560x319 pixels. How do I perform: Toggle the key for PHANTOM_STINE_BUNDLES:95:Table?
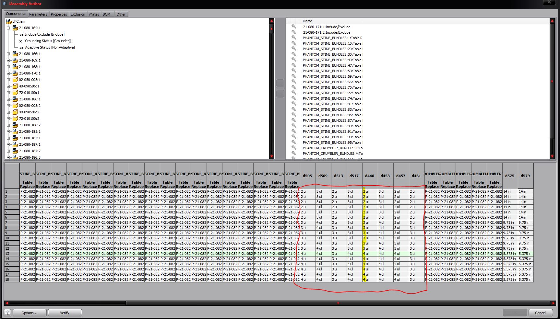(294, 142)
